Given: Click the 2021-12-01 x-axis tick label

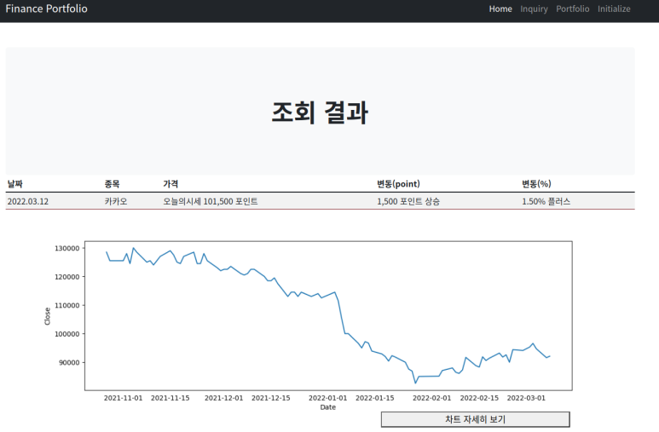Looking at the screenshot, I should [x=224, y=398].
